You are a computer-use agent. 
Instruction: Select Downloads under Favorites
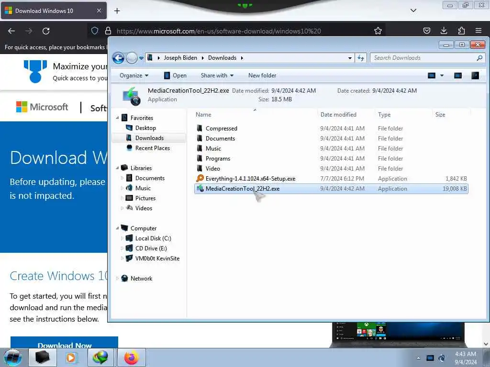149,138
